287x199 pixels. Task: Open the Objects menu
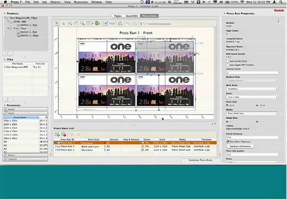(x=55, y=2)
